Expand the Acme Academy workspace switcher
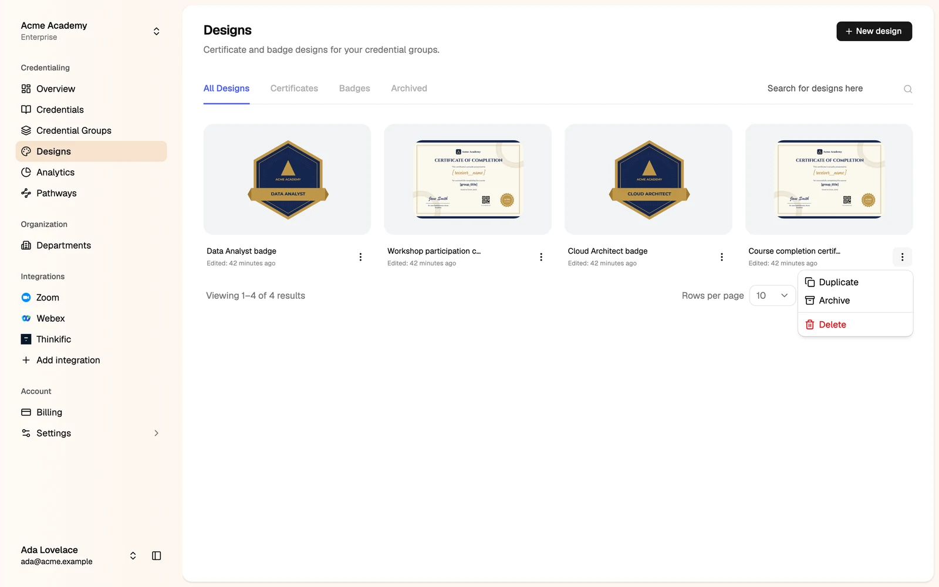 point(157,31)
